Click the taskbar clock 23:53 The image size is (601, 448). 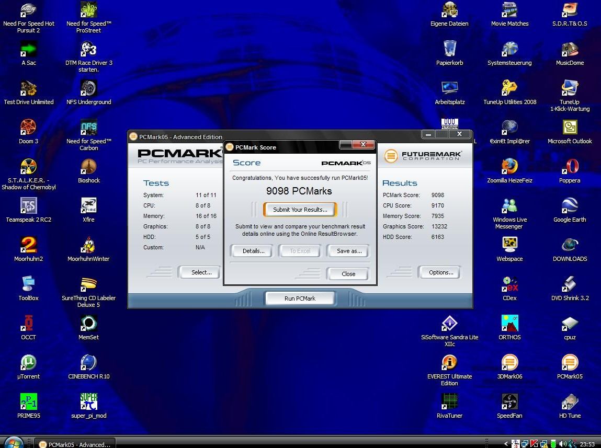tap(587, 444)
